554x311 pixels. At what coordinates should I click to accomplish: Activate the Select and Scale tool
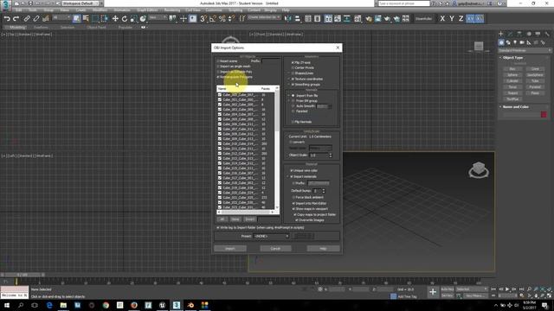(x=133, y=19)
